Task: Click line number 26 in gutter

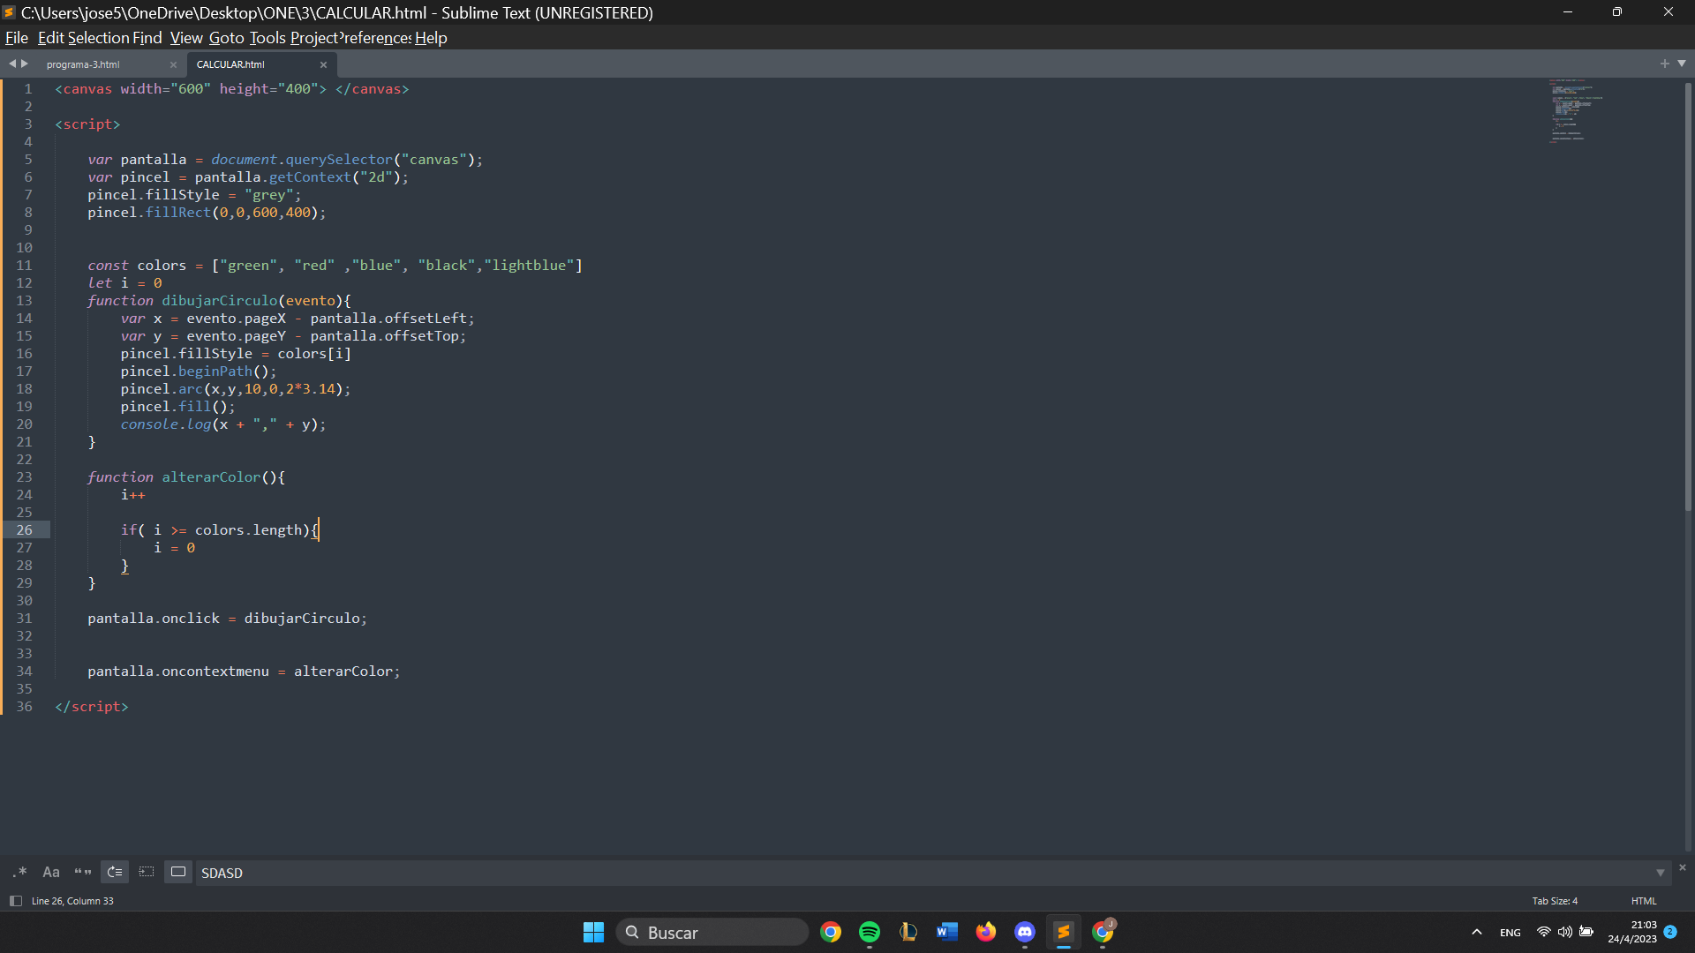Action: pyautogui.click(x=25, y=529)
